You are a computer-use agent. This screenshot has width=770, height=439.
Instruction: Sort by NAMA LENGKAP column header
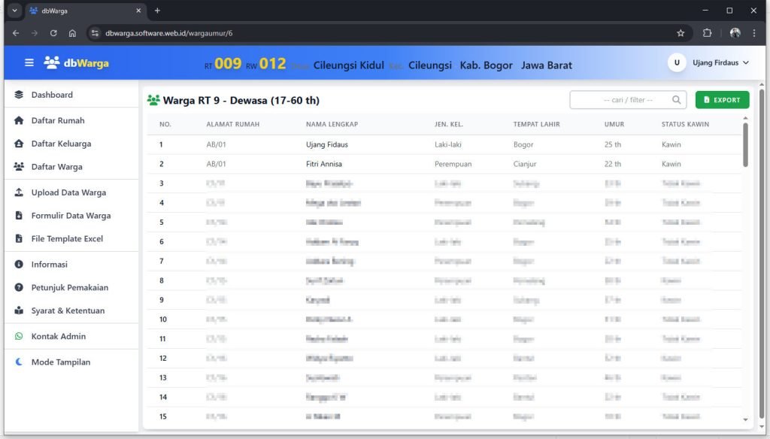[x=332, y=124]
